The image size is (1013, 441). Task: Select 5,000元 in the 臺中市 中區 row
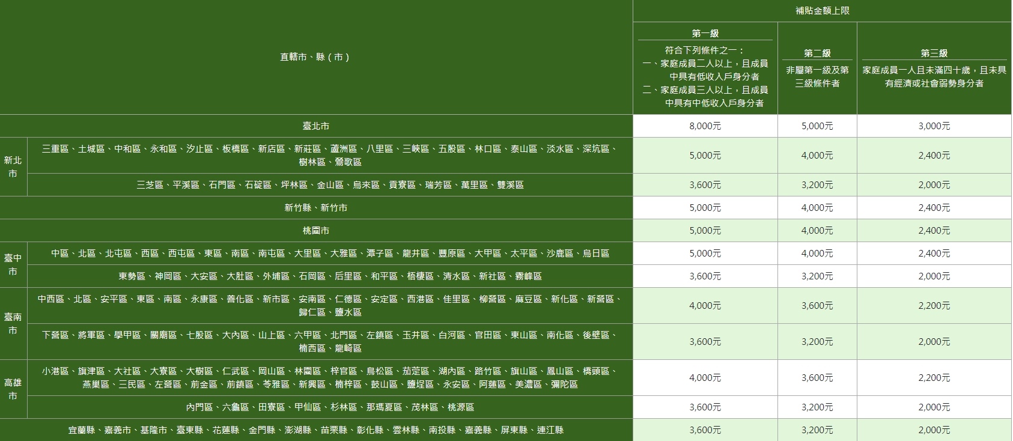[x=705, y=254]
